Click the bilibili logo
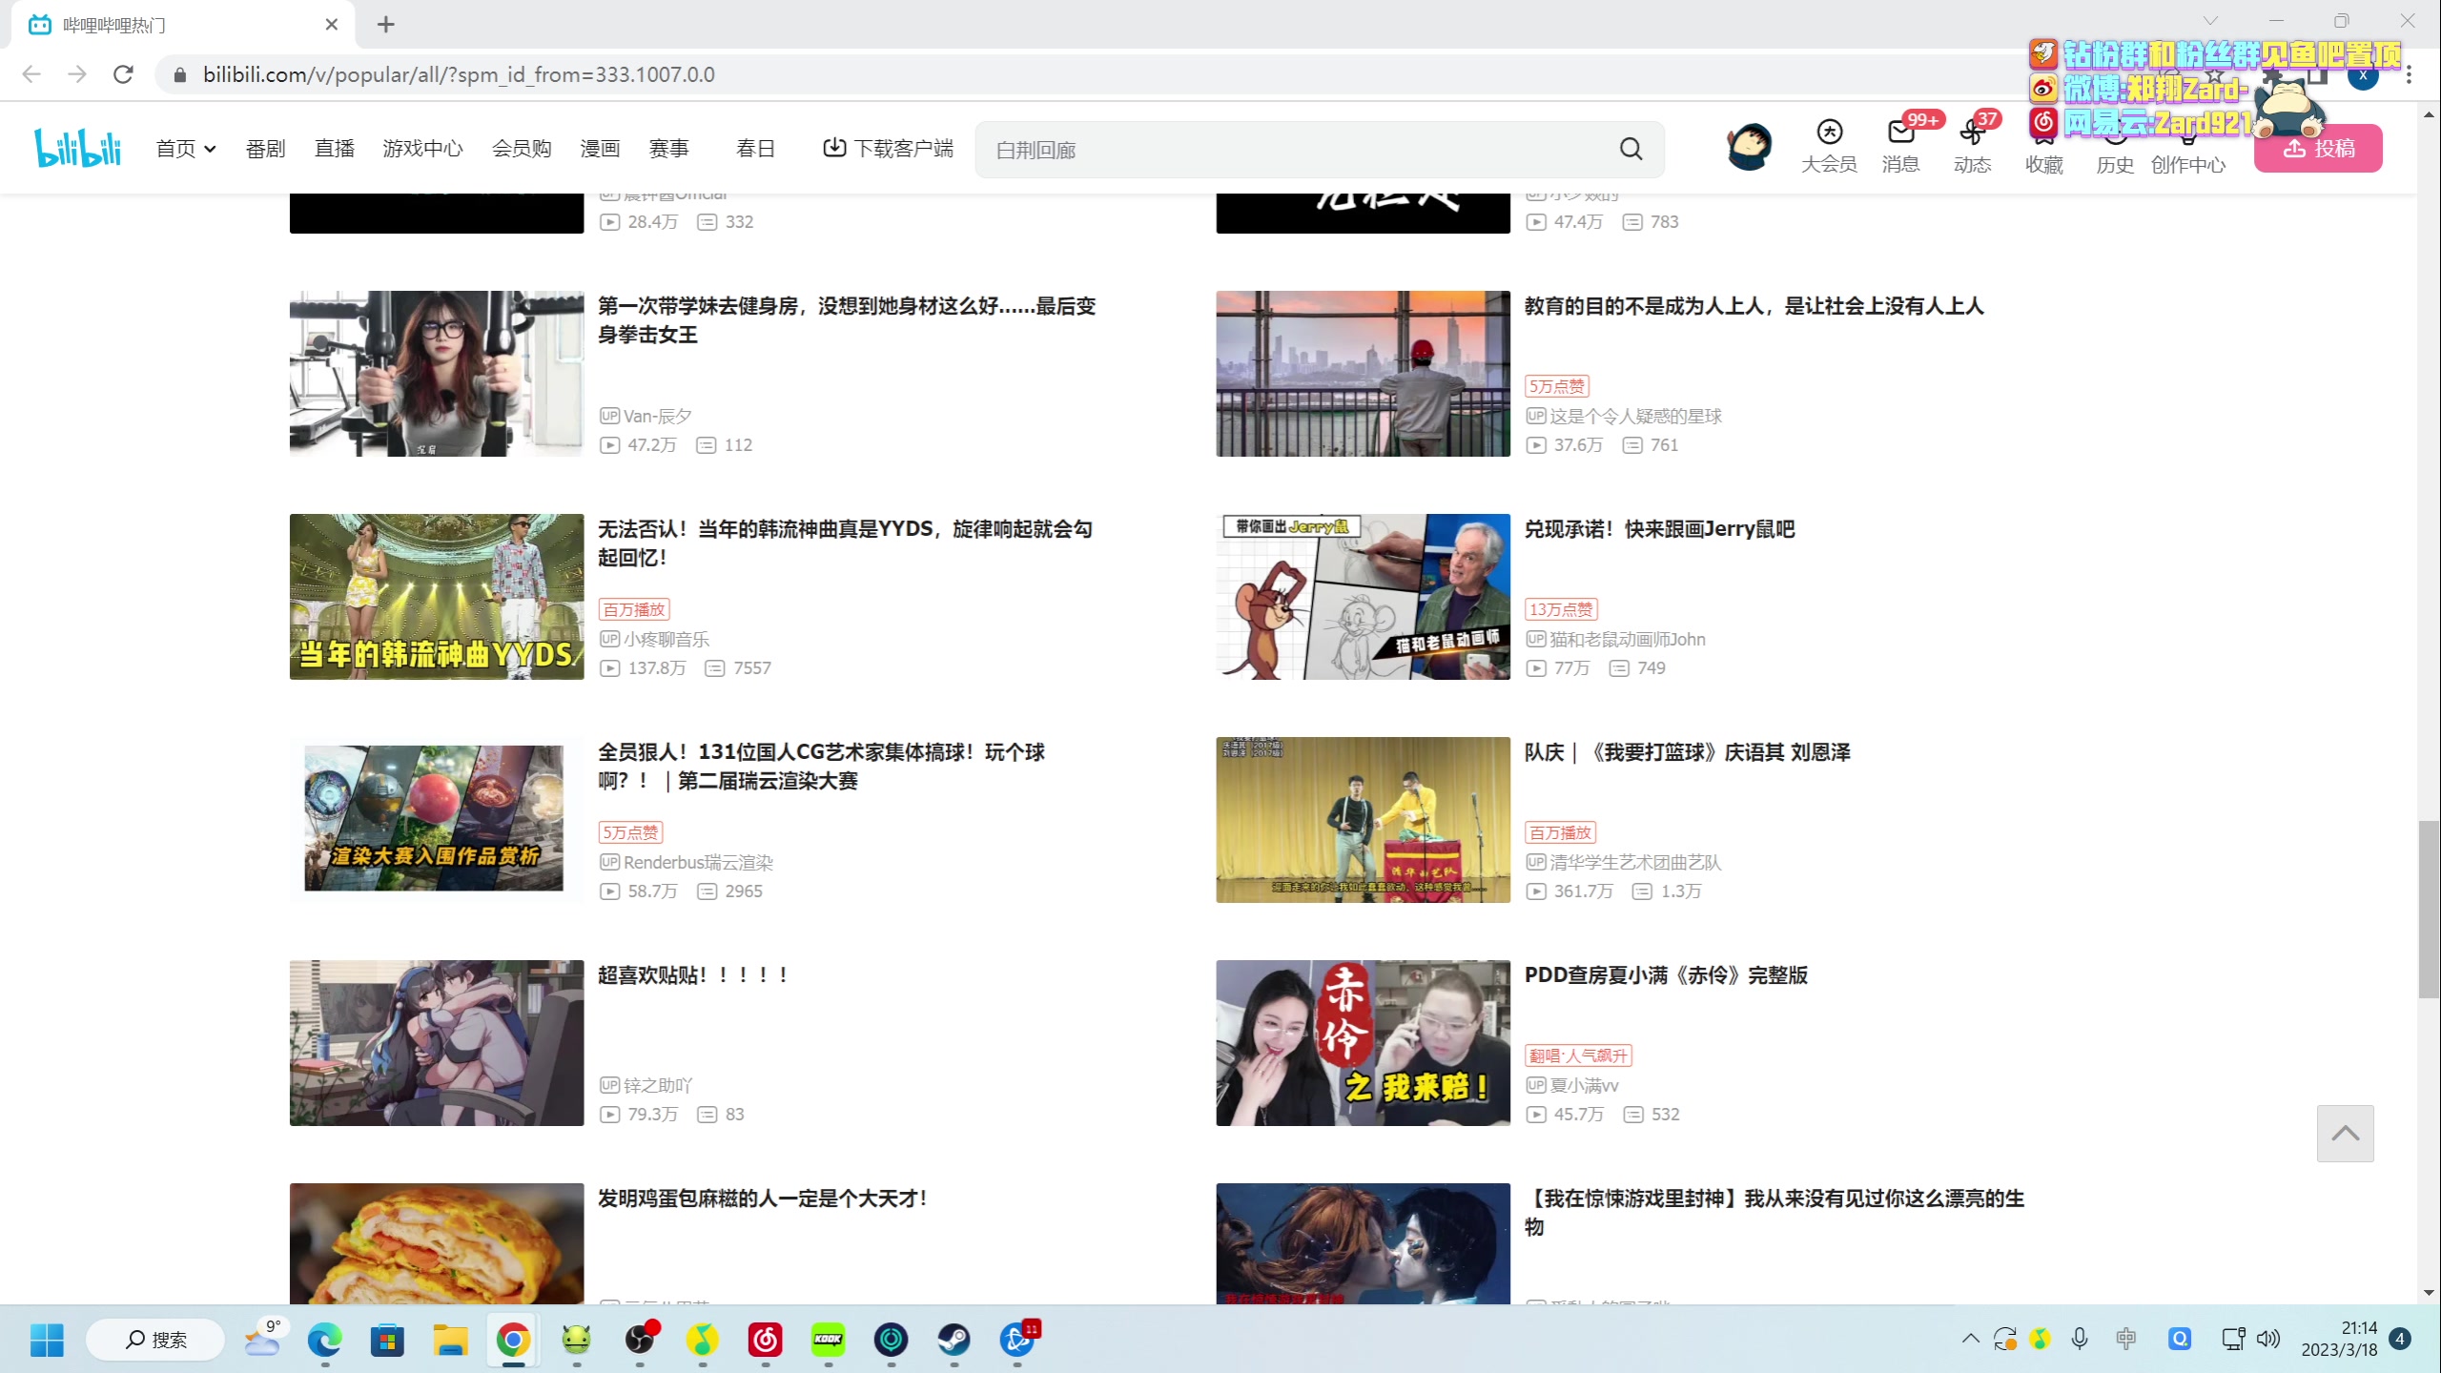The width and height of the screenshot is (2441, 1373). pyautogui.click(x=78, y=148)
